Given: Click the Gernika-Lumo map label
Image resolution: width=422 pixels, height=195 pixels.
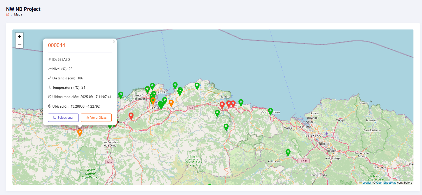Looking at the screenshot, I should [372, 130].
